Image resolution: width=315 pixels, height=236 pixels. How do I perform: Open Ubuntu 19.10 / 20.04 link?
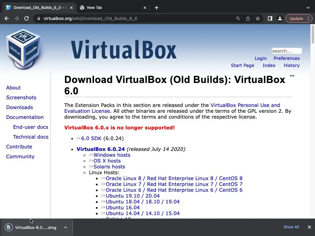133,196
